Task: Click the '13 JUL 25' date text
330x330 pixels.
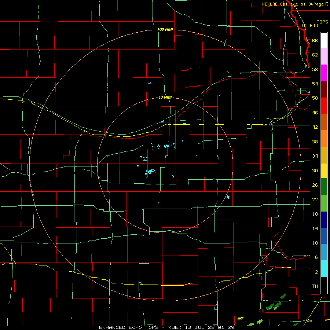Action: coord(201,327)
